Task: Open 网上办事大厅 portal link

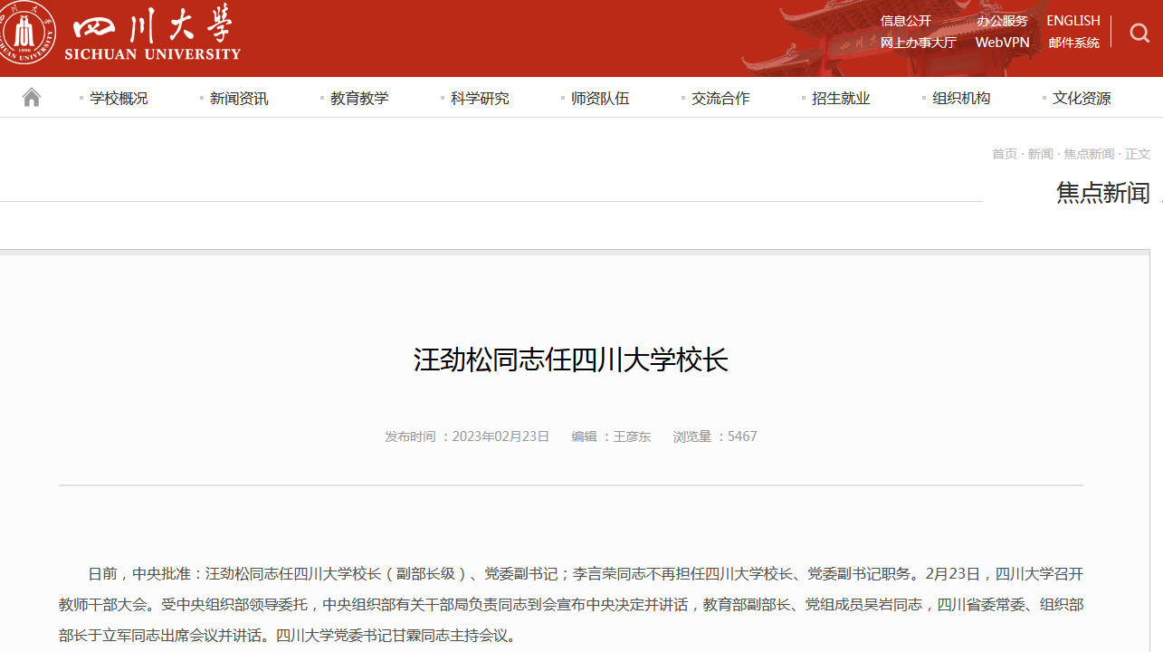Action: [x=919, y=43]
